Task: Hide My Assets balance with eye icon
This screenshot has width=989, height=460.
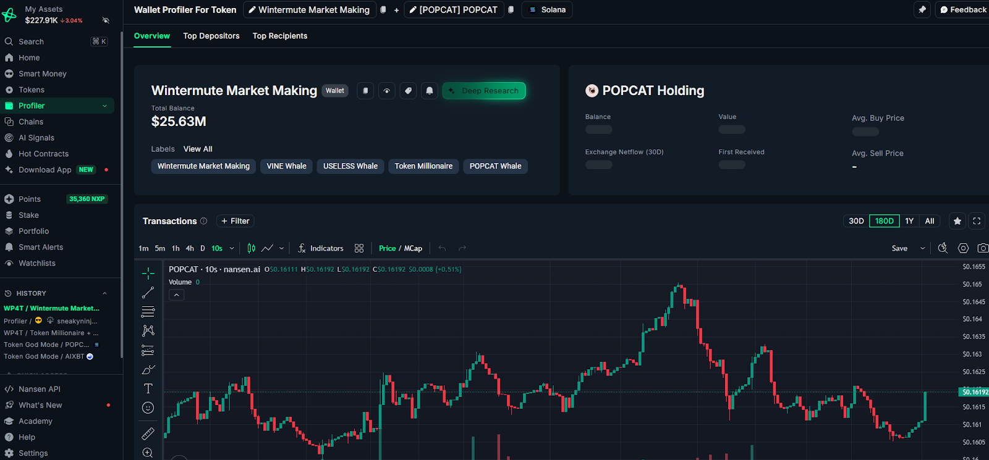Action: tap(106, 20)
